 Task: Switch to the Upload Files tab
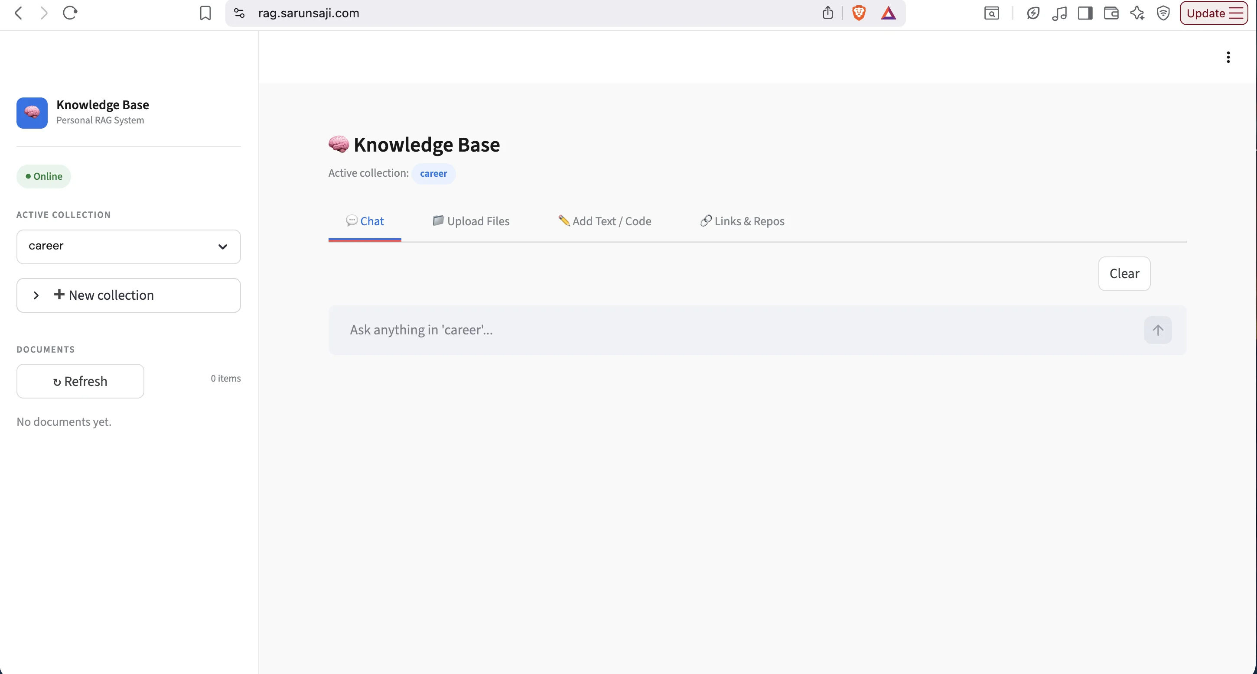click(x=471, y=221)
